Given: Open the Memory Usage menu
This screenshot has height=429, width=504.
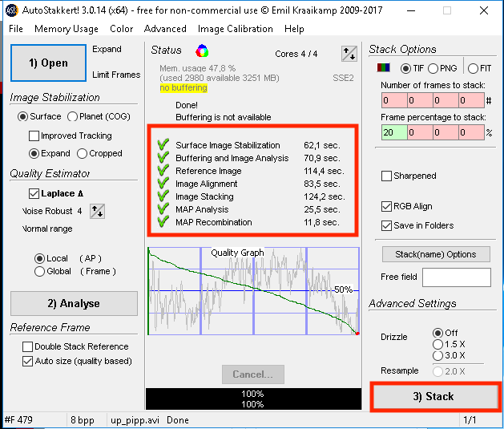Looking at the screenshot, I should [67, 29].
